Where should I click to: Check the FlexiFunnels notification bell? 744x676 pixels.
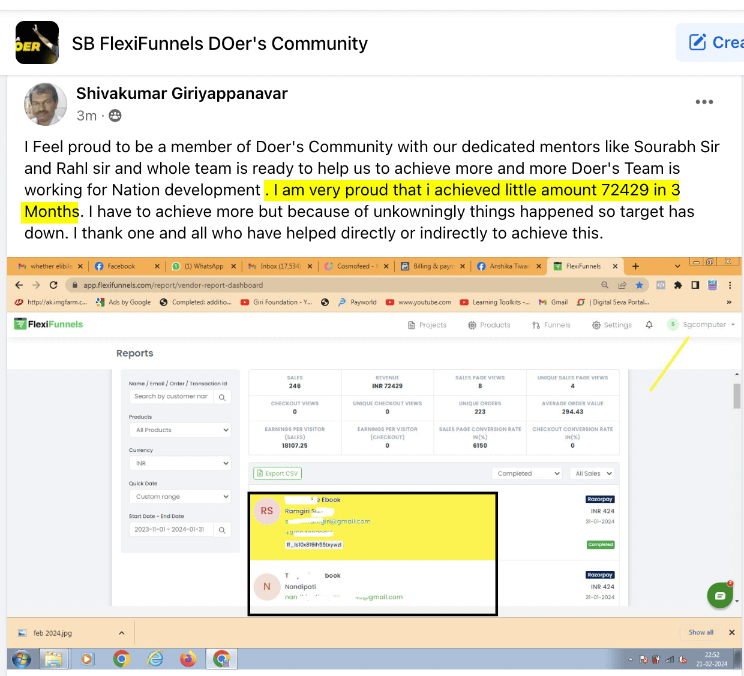pyautogui.click(x=649, y=324)
